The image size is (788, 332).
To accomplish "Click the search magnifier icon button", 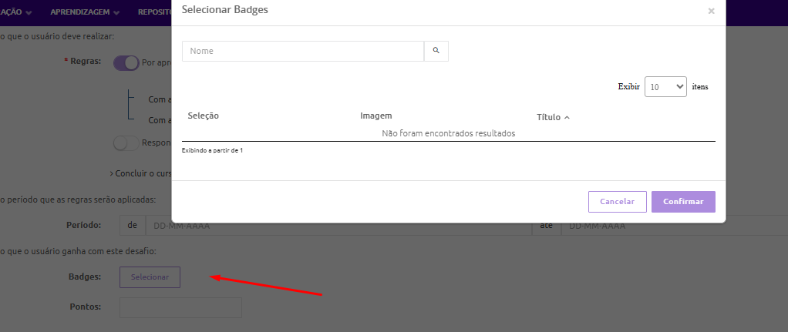I will click(x=436, y=51).
